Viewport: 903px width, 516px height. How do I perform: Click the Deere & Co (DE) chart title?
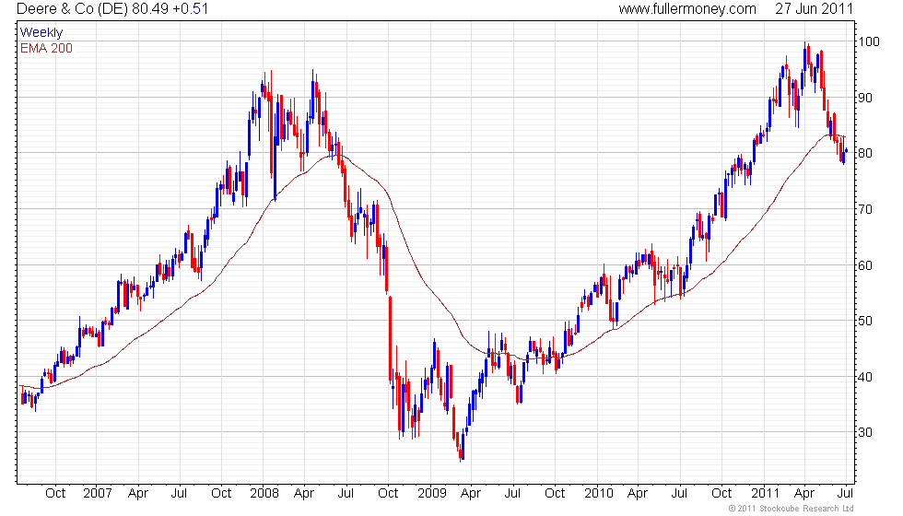(x=72, y=8)
